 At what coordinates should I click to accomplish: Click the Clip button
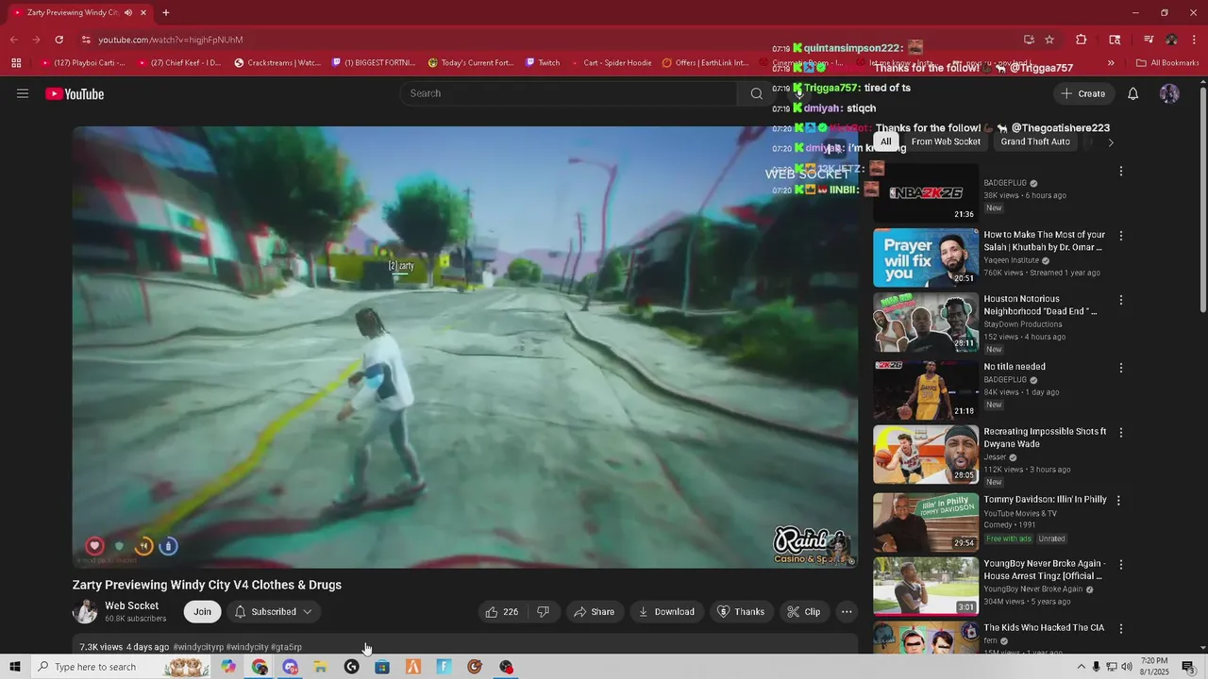click(x=804, y=612)
